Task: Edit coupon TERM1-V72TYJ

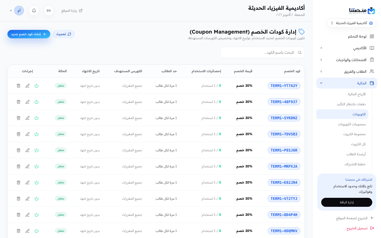Action: pos(28,199)
